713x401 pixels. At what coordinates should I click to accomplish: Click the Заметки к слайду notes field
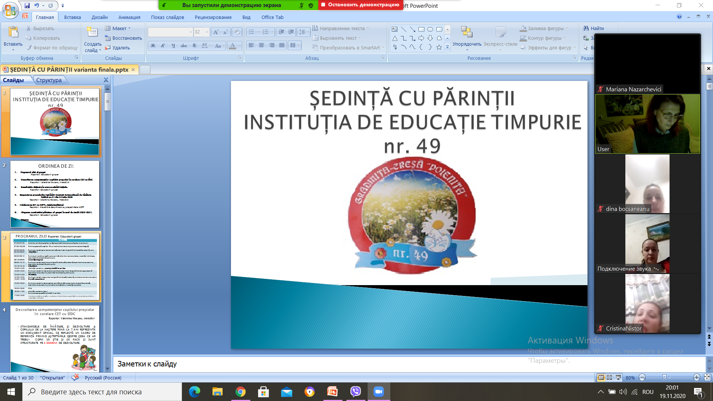coord(409,364)
